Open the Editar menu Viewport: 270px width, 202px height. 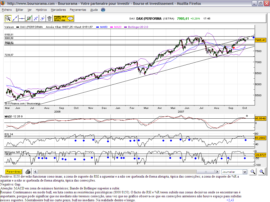tap(20, 10)
